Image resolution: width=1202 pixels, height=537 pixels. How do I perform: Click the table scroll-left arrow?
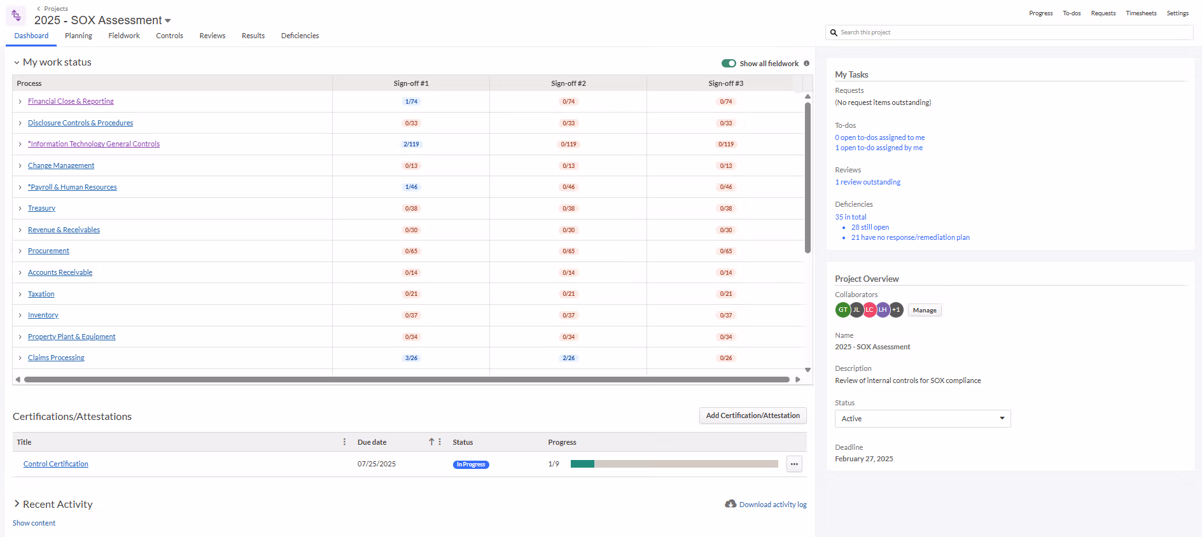point(18,379)
